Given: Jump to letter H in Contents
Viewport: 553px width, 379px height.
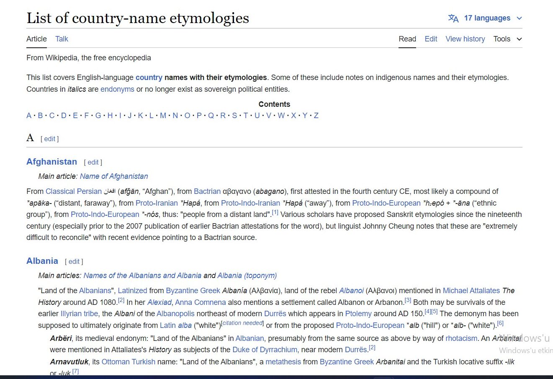Looking at the screenshot, I should 110,116.
